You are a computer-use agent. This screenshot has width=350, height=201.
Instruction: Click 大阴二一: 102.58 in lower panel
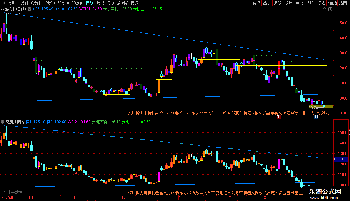coord(136,122)
